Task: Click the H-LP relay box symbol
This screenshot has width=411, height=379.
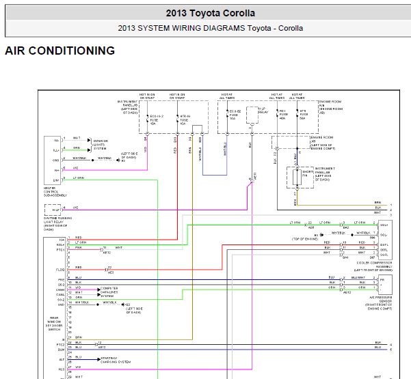Action: click(x=252, y=115)
